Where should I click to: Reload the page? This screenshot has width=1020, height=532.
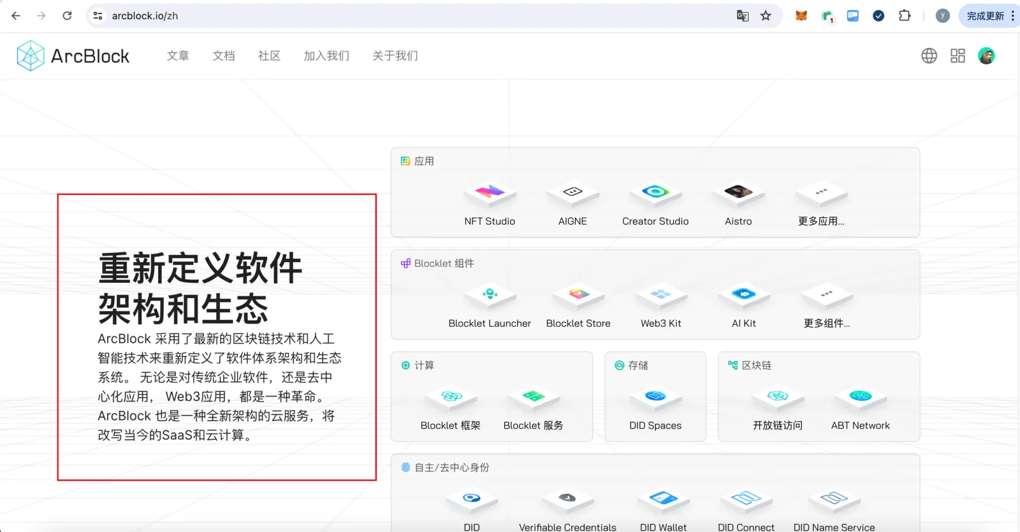pyautogui.click(x=67, y=16)
